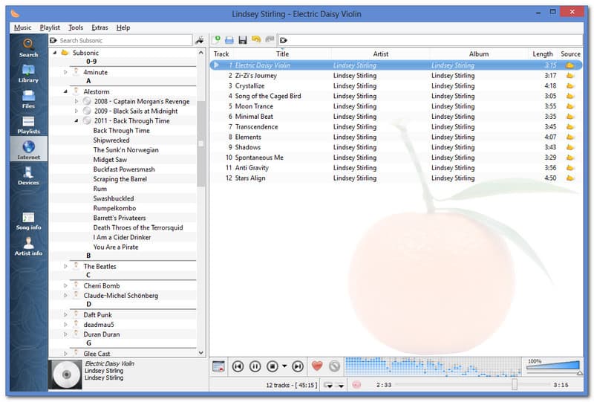Image resolution: width=594 pixels, height=402 pixels.
Task: Skip to the next track
Action: [298, 366]
